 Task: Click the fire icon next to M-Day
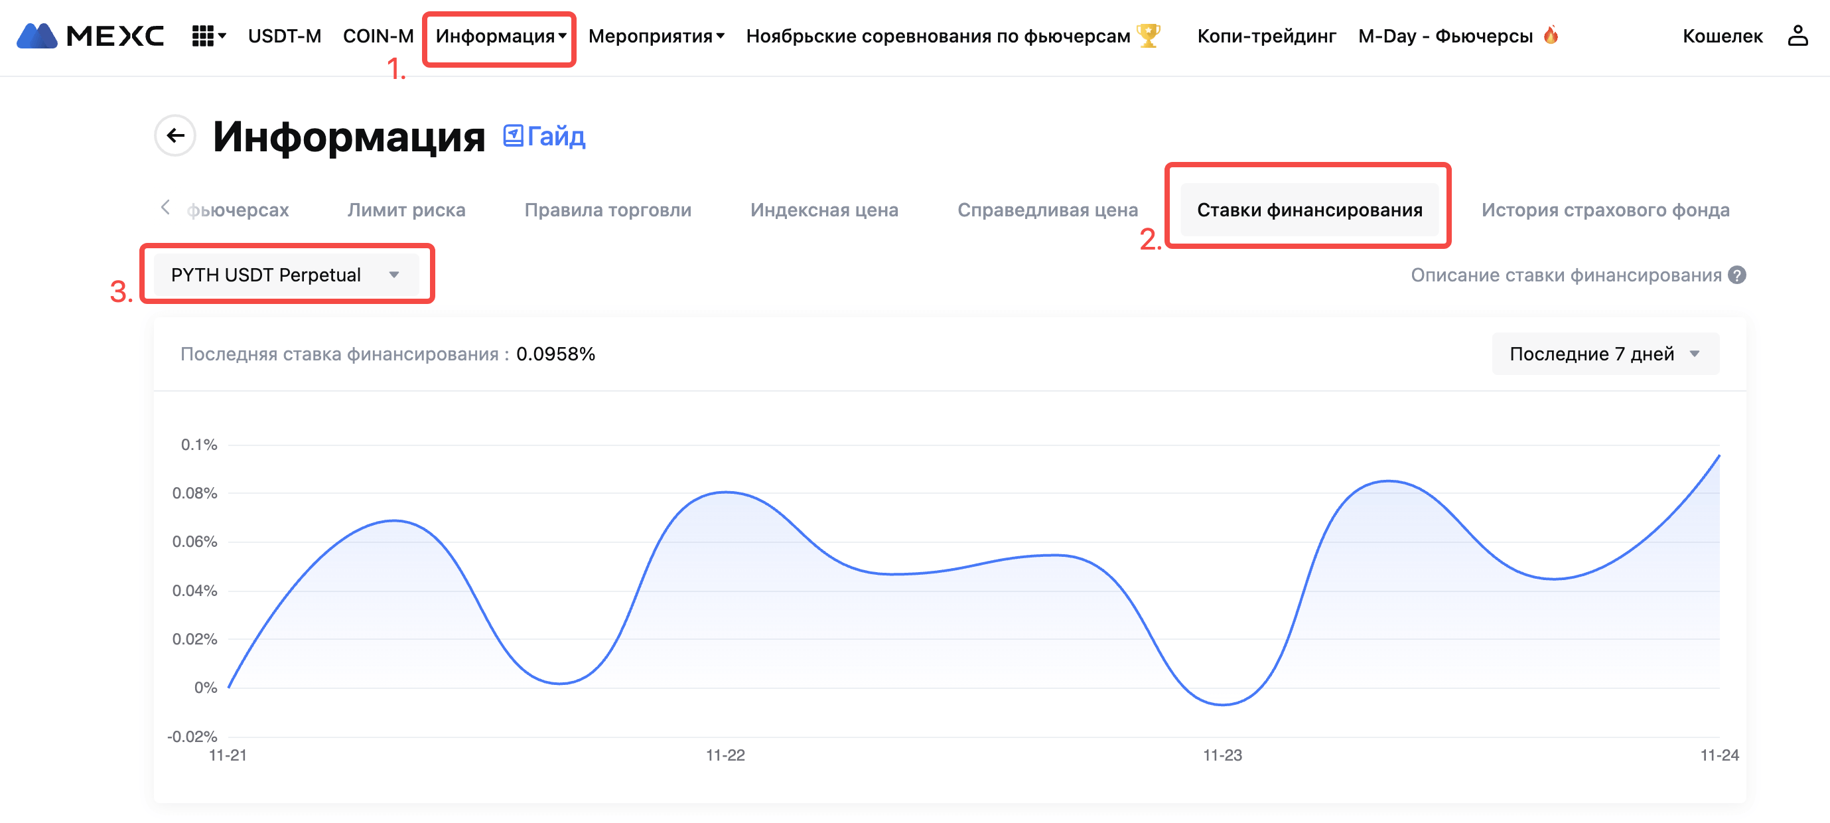point(1550,35)
